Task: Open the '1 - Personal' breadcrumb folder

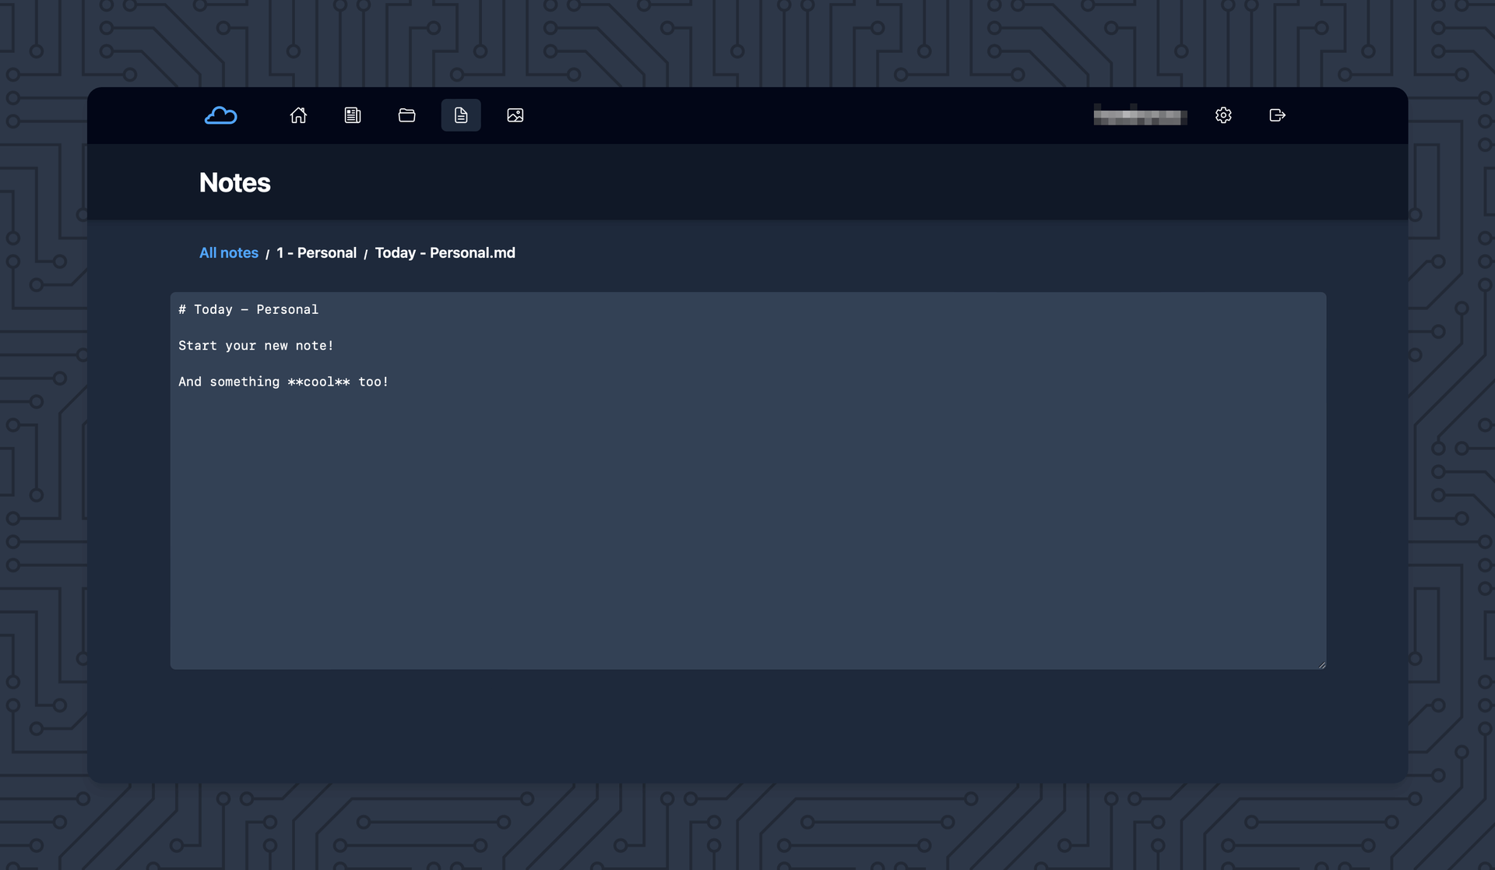Action: point(316,252)
